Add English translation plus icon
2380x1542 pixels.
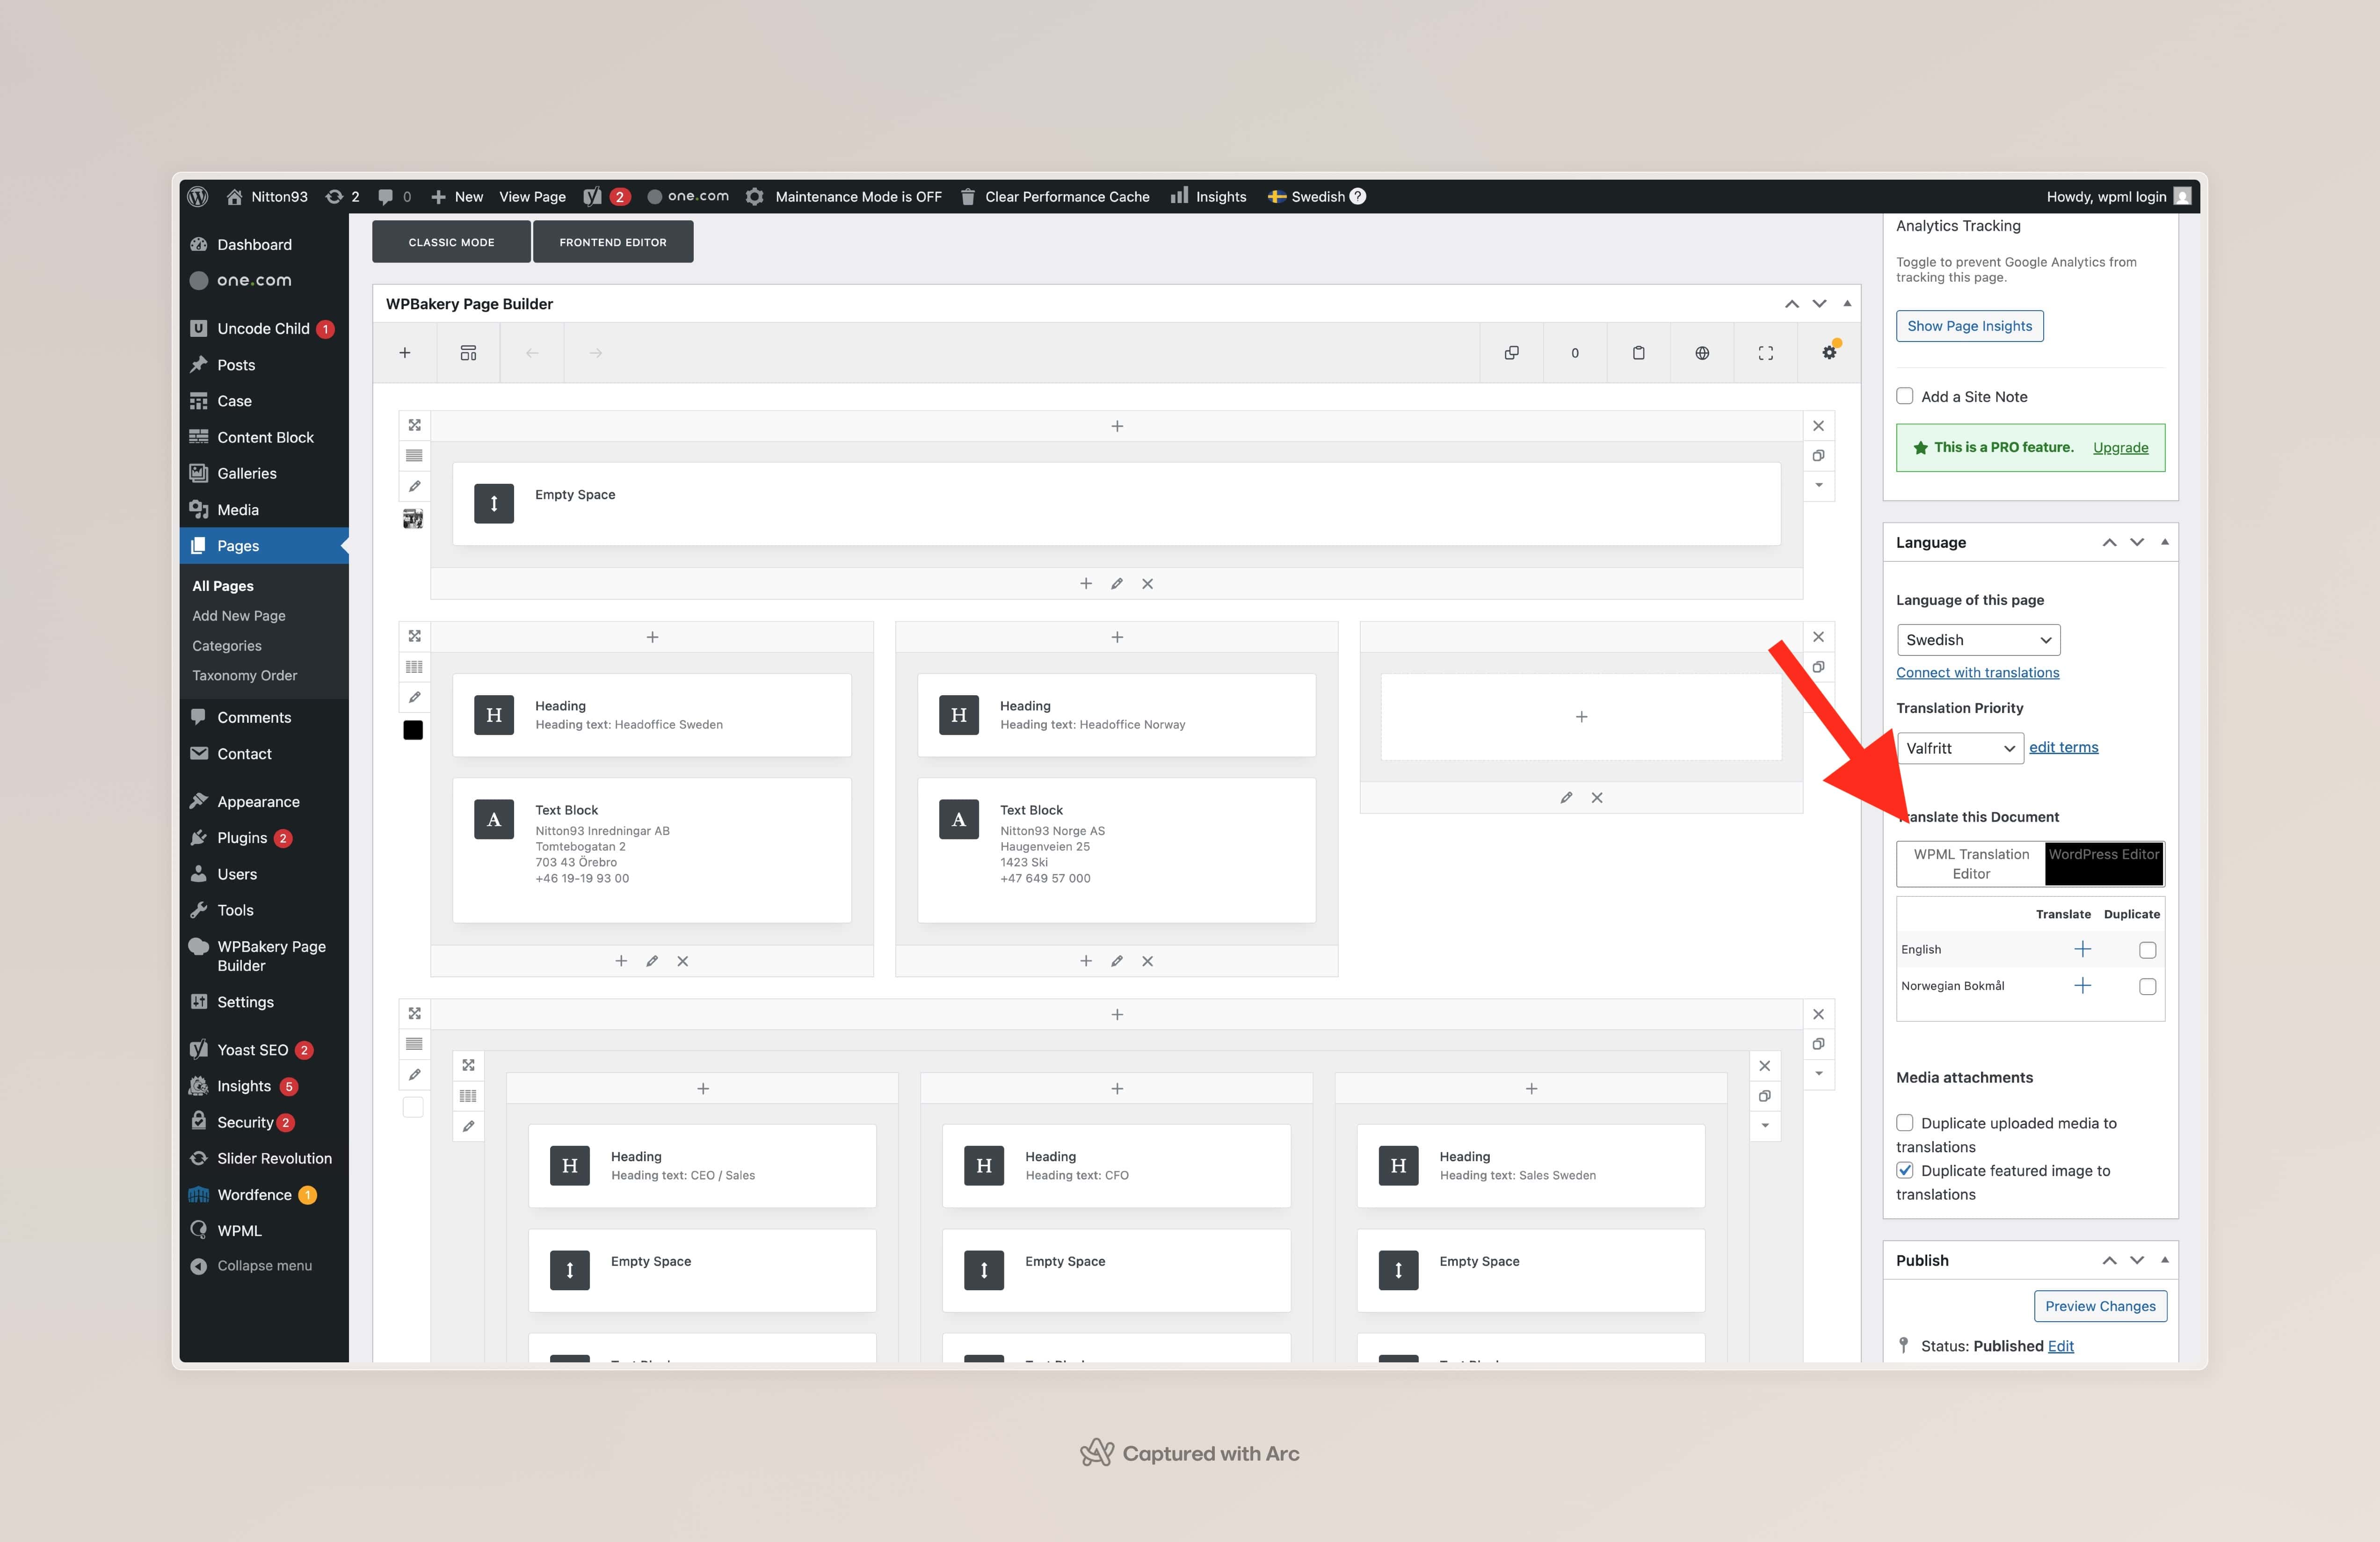coord(2083,949)
